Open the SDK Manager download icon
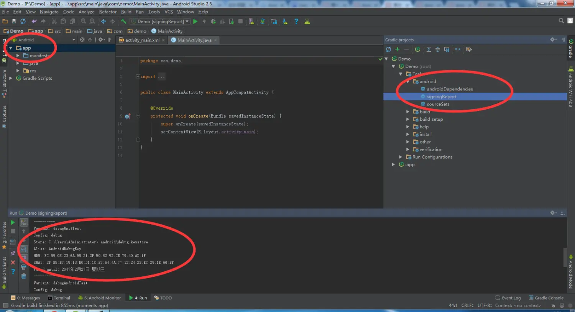This screenshot has height=312, width=575. coord(285,21)
